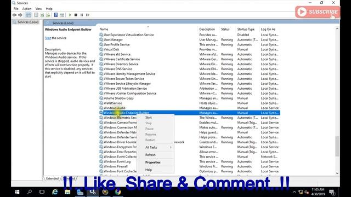351x197 pixels.
Task: Expand the All Tasks submenu arrow
Action: [x=171, y=147]
